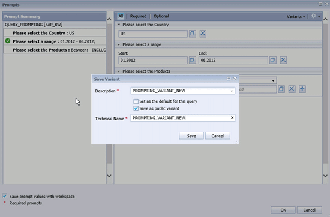Image resolution: width=330 pixels, height=217 pixels.
Task: Open value help for Start date
Action: (193, 60)
